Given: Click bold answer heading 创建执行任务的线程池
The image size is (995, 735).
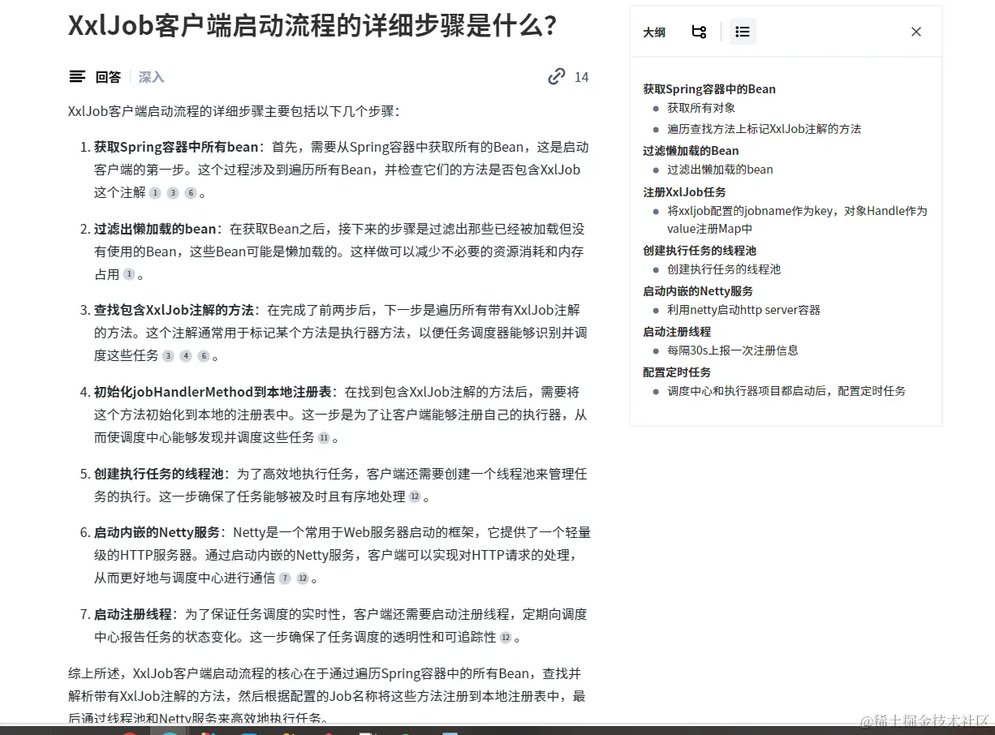Looking at the screenshot, I should coord(157,474).
